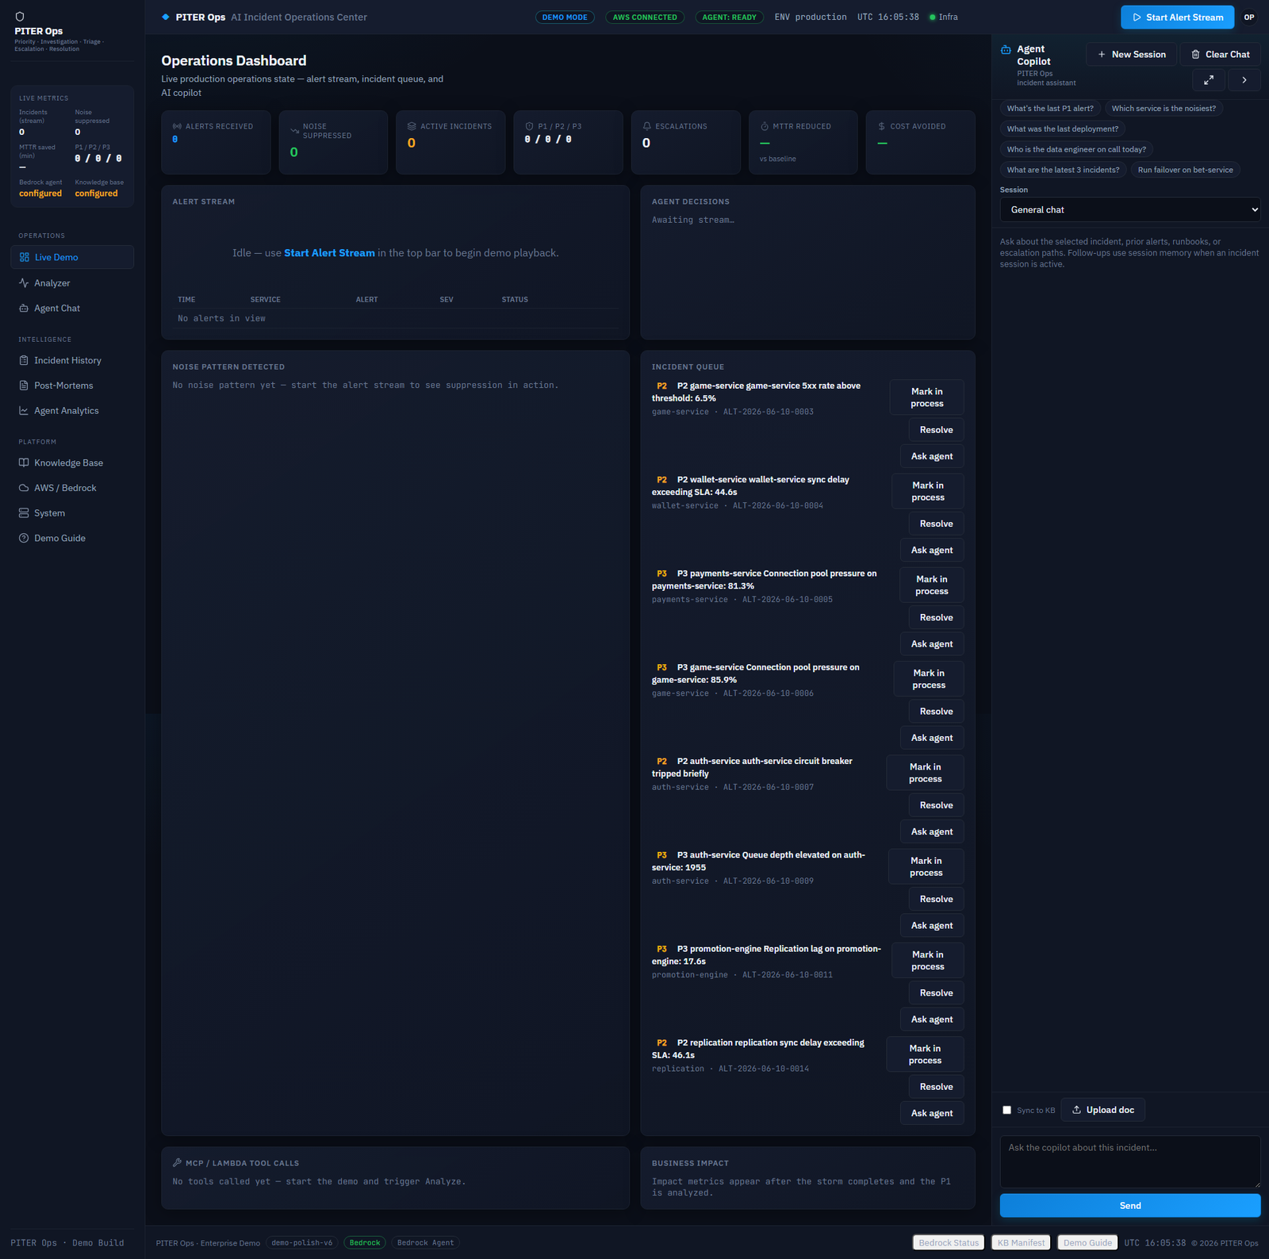Click the Agent Copilot robot icon
Screen dimensions: 1269x1259
tap(1006, 49)
